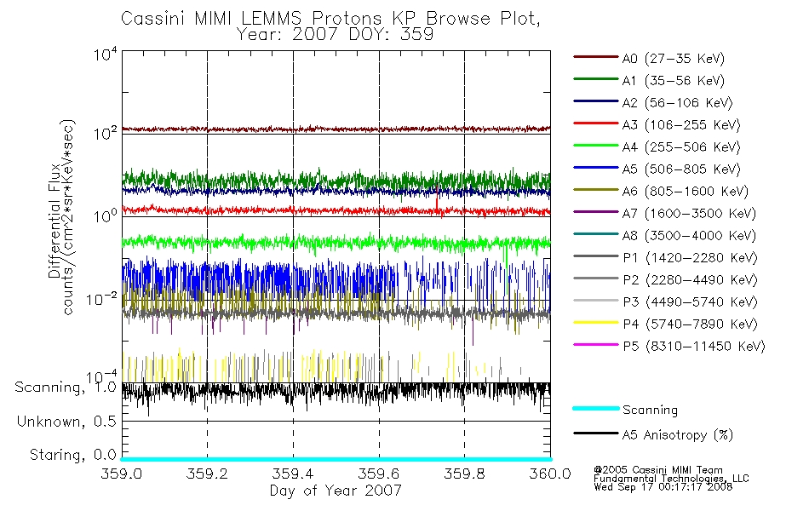Click the A5 Anisotropy (%) legend label
Image resolution: width=809 pixels, height=511 pixels.
(x=678, y=435)
